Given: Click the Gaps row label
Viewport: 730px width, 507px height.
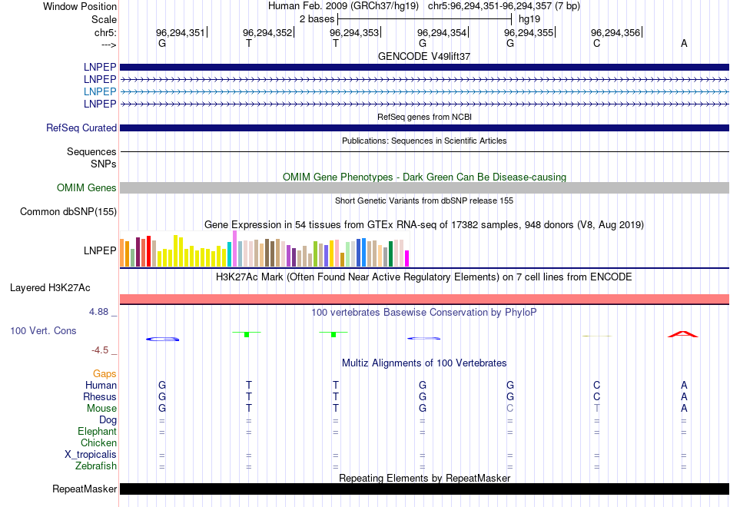Looking at the screenshot, I should tap(105, 374).
